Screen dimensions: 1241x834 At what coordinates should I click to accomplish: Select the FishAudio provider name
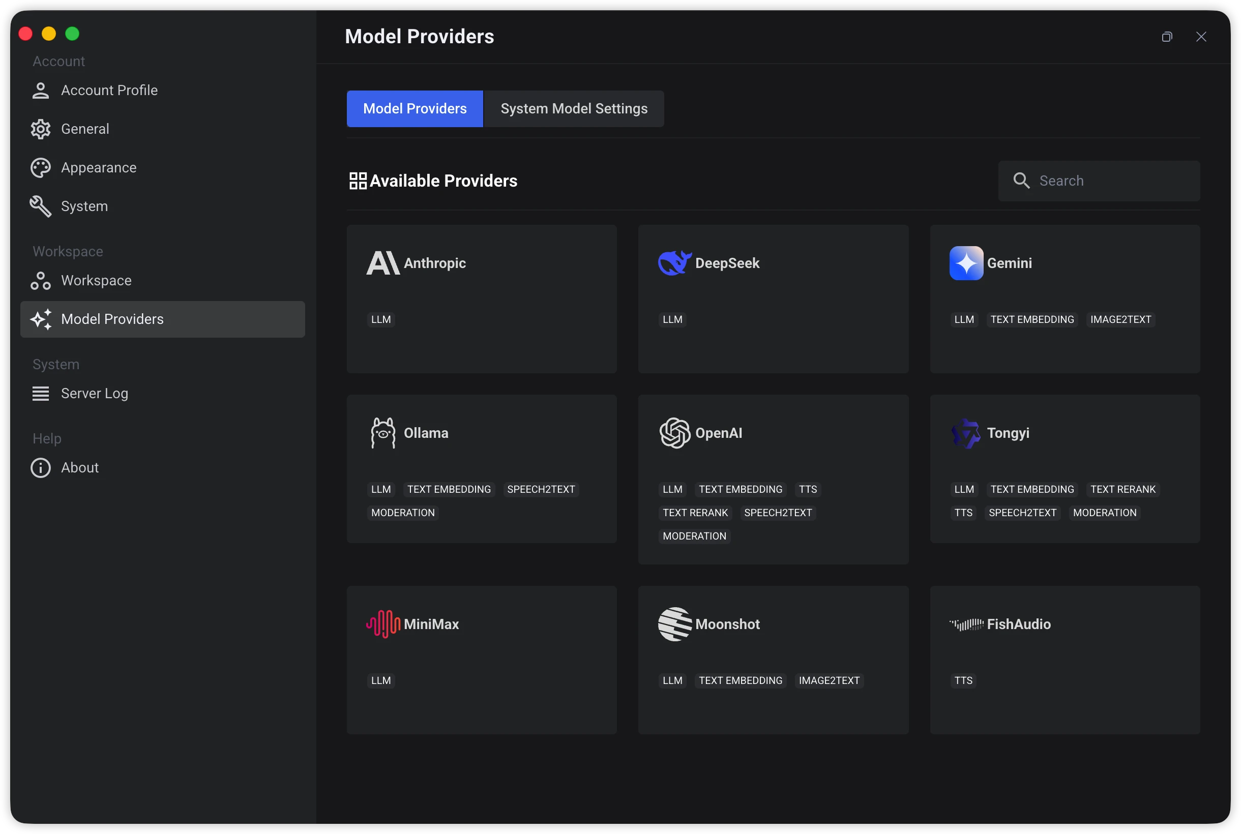[1019, 624]
